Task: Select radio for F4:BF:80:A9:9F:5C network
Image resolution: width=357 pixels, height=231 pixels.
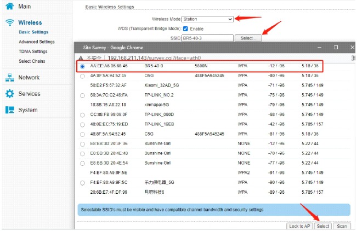Action: point(82,183)
